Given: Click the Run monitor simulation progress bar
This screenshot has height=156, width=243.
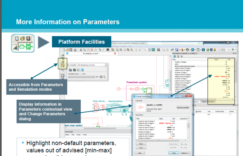Looking at the screenshot, I should click(81, 77).
